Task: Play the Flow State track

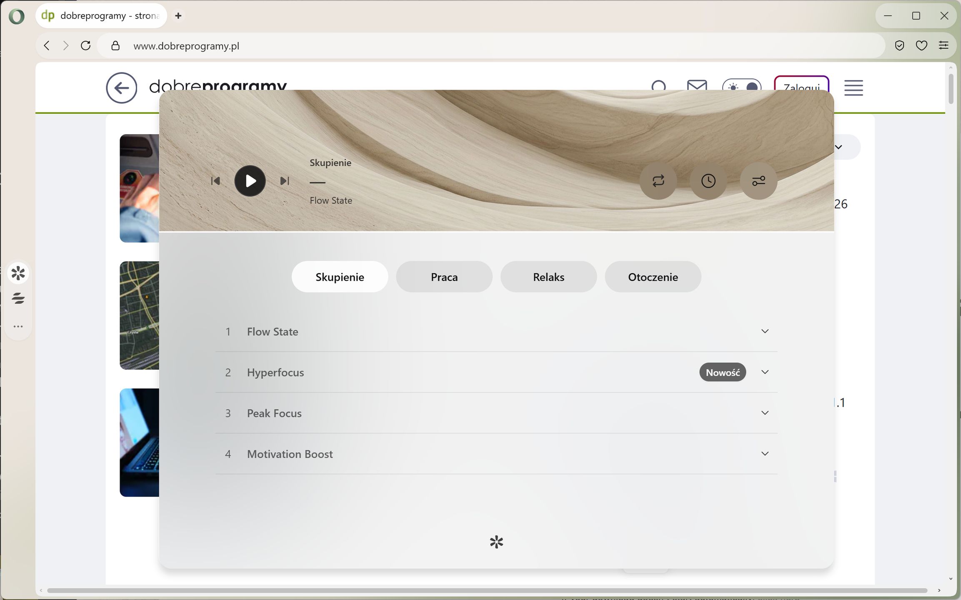Action: point(250,181)
